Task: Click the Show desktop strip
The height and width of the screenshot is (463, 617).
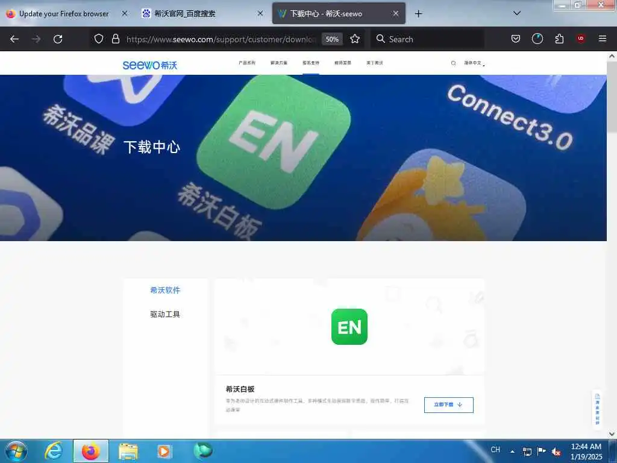Action: [613, 451]
